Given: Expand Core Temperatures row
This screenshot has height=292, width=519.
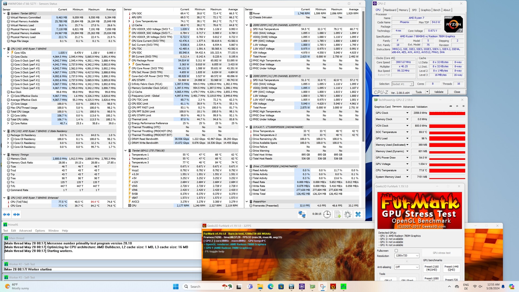Looking at the screenshot, I should coord(129,21).
